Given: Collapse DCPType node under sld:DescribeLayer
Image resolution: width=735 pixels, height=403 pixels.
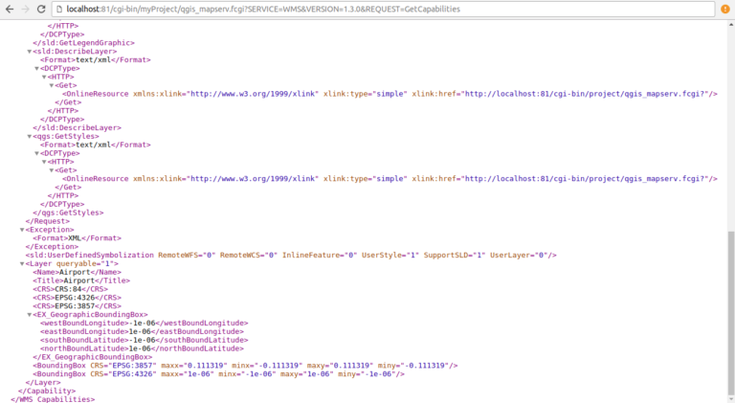Looking at the screenshot, I should click(x=37, y=69).
